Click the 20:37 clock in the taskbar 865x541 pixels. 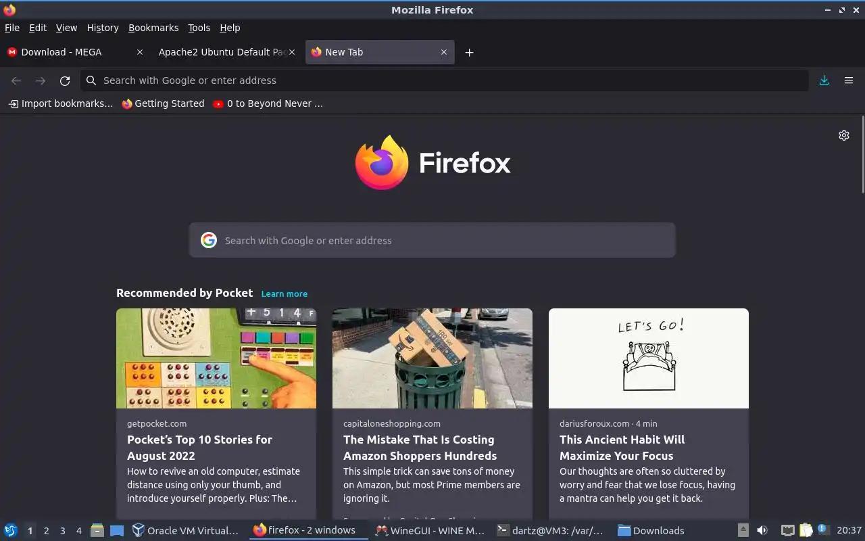(x=849, y=531)
